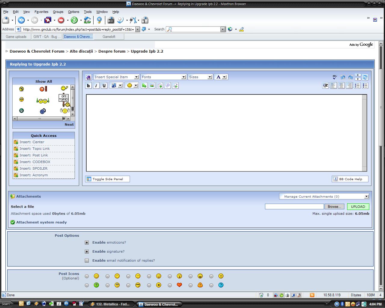This screenshot has height=308, width=385.
Task: Click BB Code Help button
Action: [350, 179]
